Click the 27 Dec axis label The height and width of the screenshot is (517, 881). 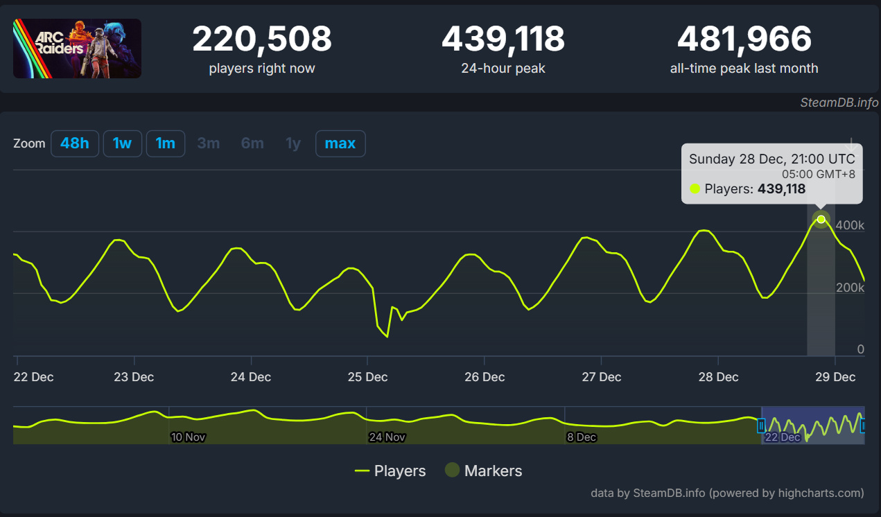click(602, 377)
